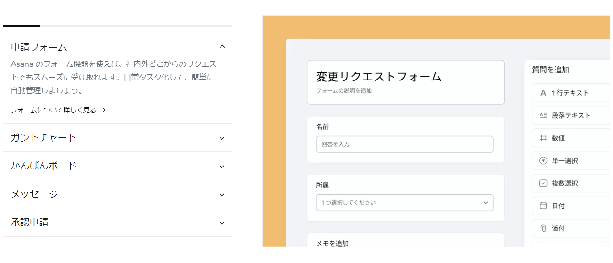
Task: Click the attachment paperclip icon
Action: tap(543, 229)
